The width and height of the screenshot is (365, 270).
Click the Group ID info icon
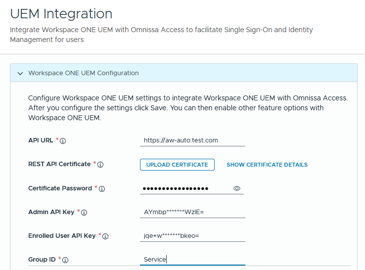(65, 260)
